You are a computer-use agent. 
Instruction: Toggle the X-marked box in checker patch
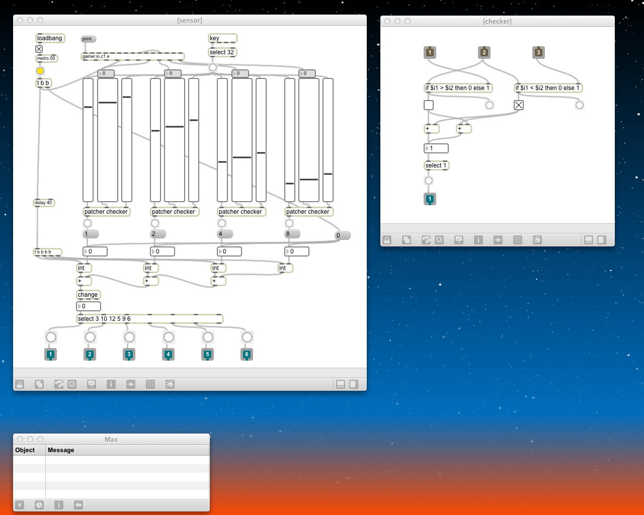coord(519,105)
